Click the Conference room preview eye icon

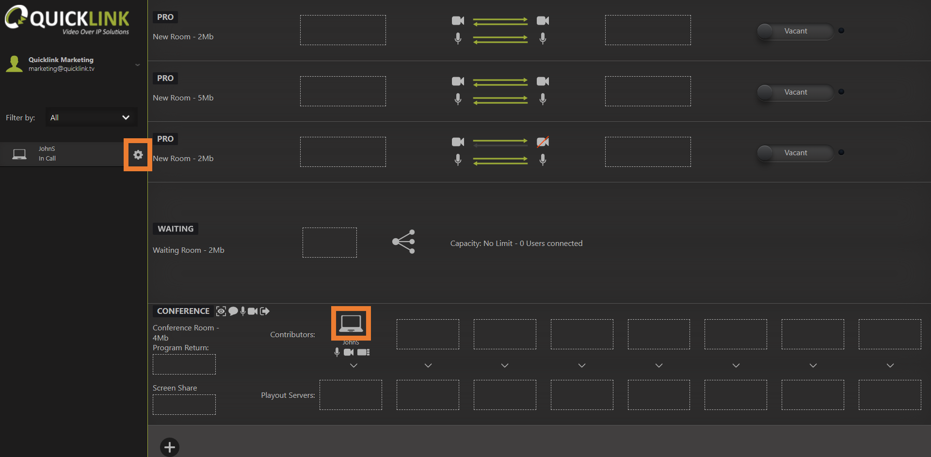pyautogui.click(x=221, y=311)
